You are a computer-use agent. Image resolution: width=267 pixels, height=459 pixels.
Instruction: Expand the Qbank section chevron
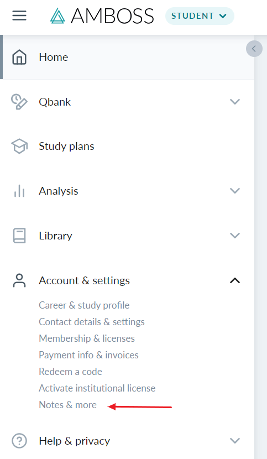[235, 102]
